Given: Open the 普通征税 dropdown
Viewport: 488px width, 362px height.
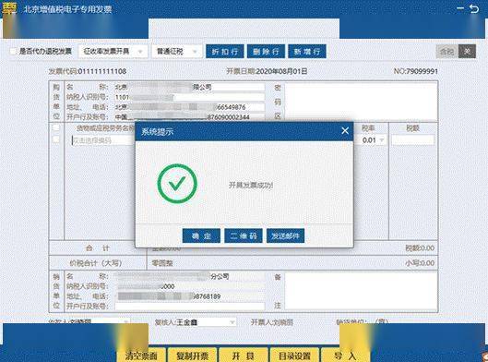Looking at the screenshot, I should coord(177,52).
